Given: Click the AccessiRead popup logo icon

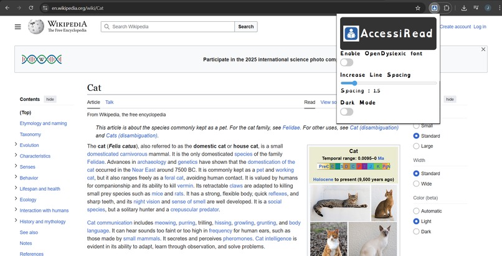Looking at the screenshot, I should pos(351,34).
